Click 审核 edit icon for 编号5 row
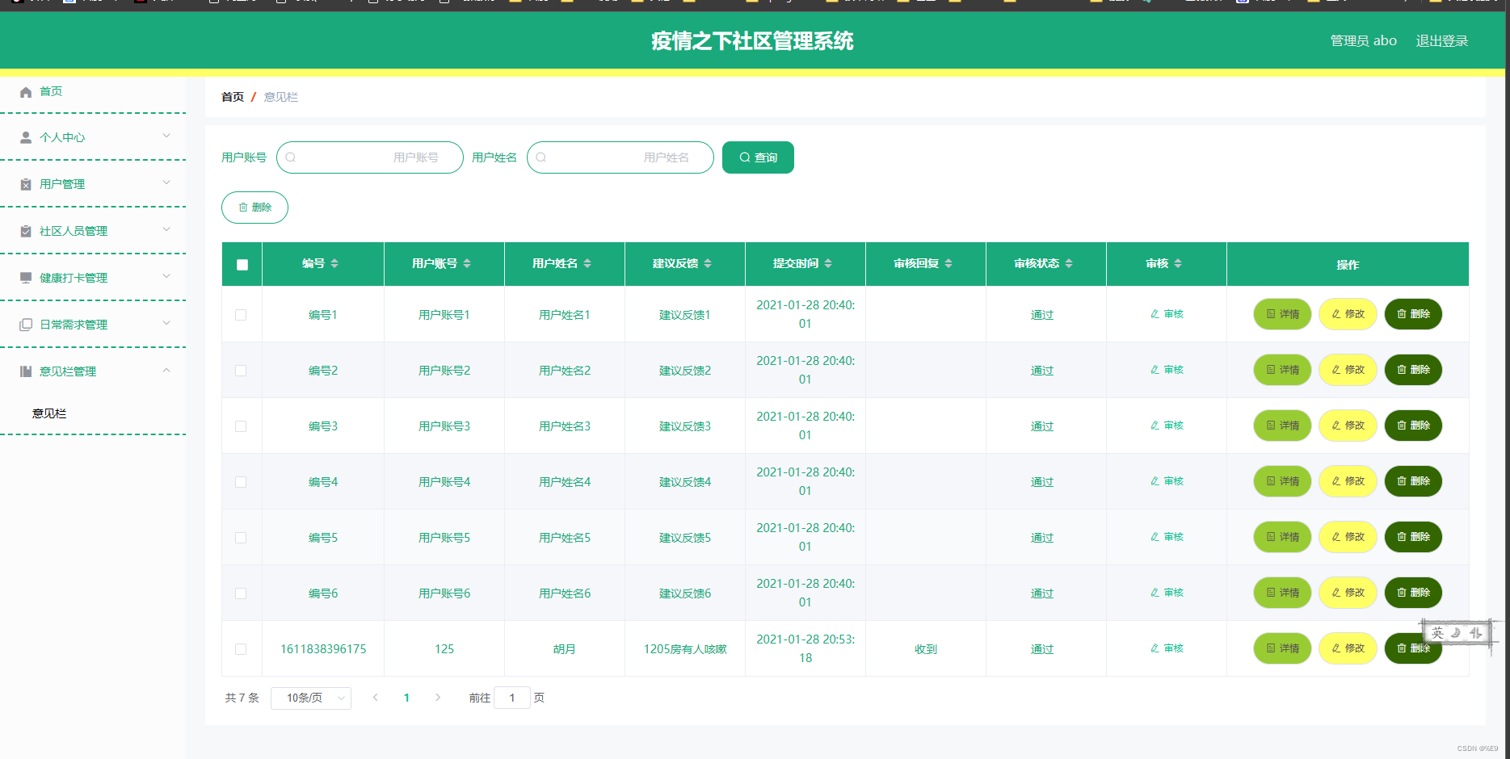Screen dimensions: 1510x759 pos(1155,537)
